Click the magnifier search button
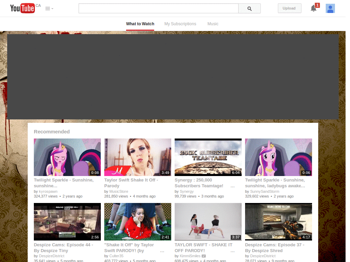 pyautogui.click(x=250, y=9)
